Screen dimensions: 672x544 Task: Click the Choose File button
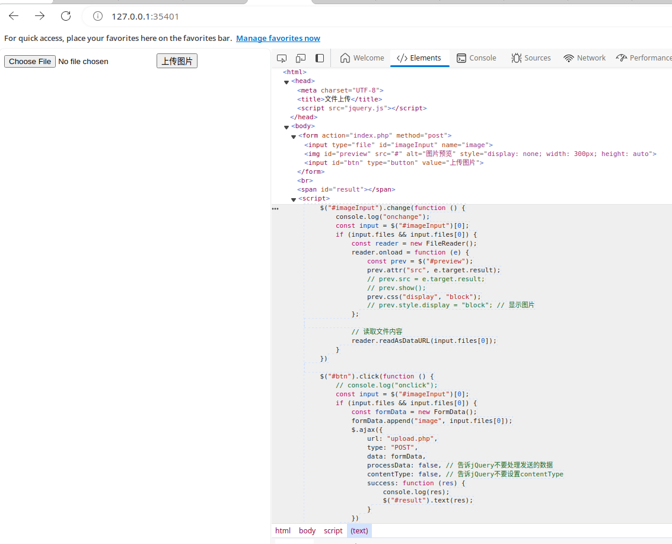(x=30, y=61)
